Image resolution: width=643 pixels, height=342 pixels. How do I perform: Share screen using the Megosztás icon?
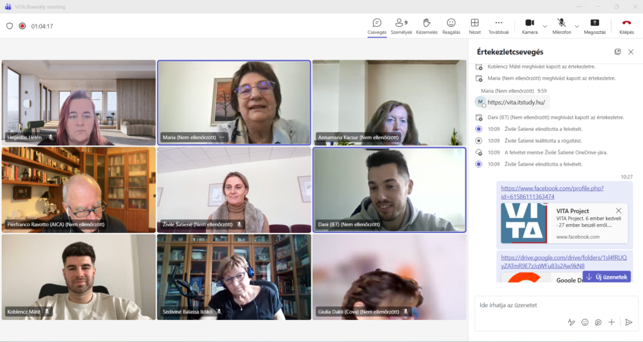click(595, 26)
